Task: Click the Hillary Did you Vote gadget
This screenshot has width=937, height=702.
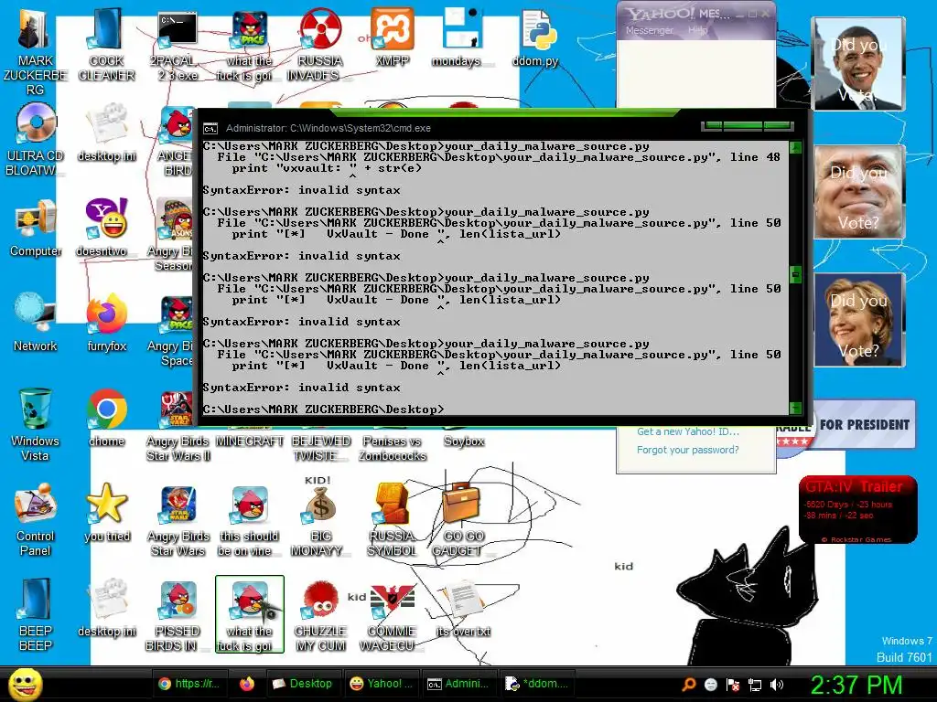Action: click(858, 320)
